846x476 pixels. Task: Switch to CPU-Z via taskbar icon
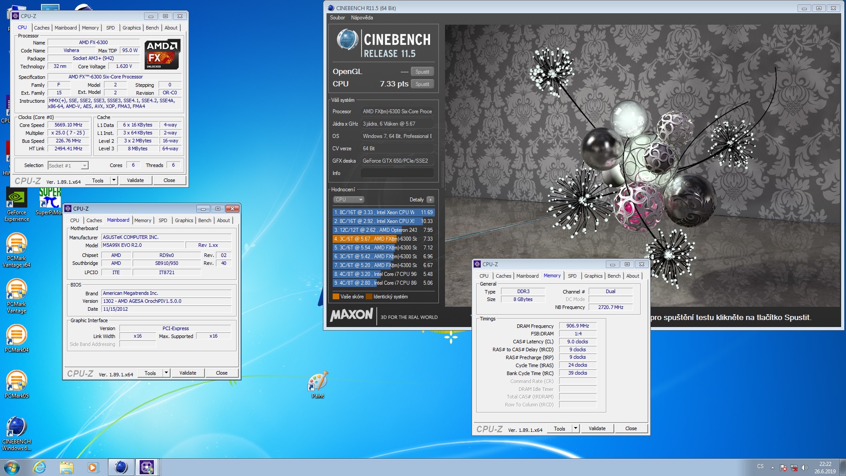pyautogui.click(x=147, y=467)
